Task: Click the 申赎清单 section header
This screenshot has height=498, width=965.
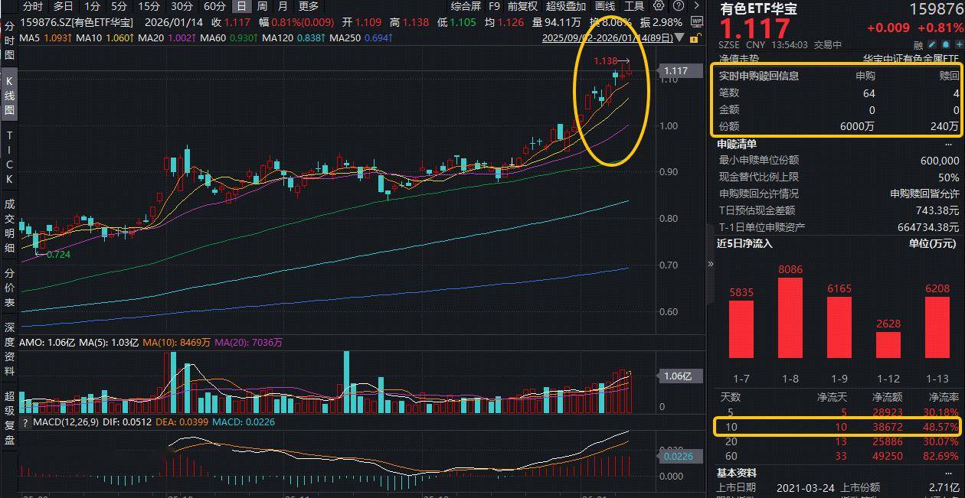Action: [737, 144]
